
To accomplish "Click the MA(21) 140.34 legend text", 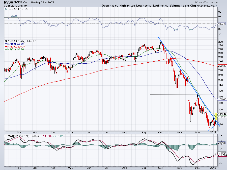I will coord(15,50).
